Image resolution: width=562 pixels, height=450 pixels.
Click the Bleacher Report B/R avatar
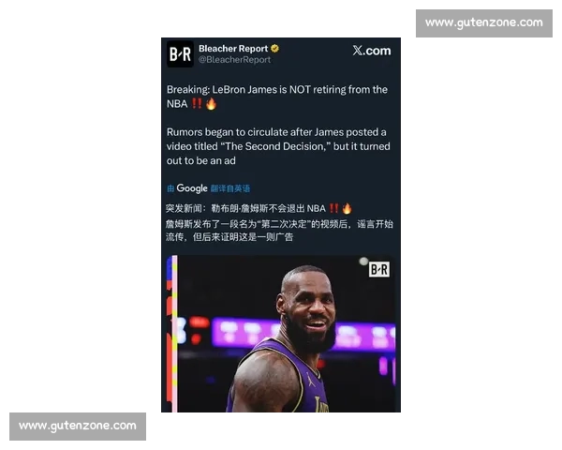click(180, 53)
